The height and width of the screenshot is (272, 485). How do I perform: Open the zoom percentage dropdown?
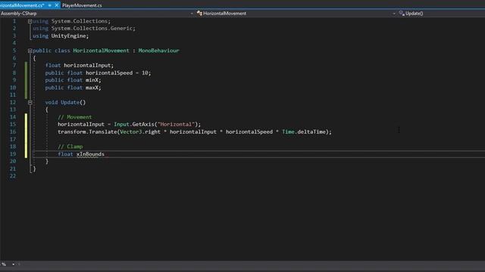point(14,264)
